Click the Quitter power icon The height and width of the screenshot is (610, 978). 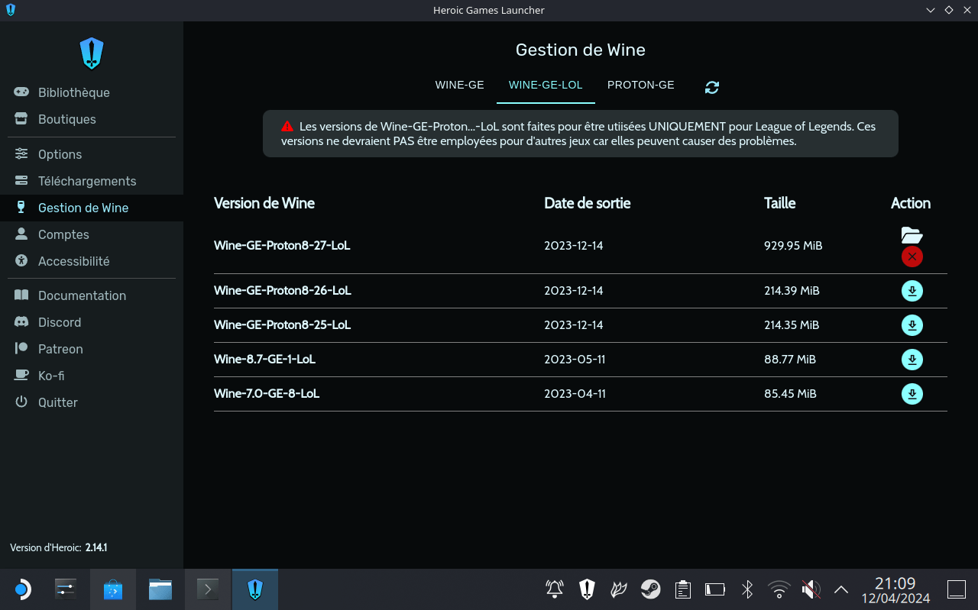coord(22,402)
